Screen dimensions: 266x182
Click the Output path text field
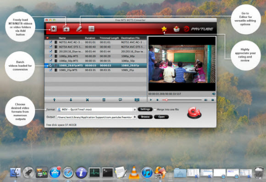coord(95,117)
